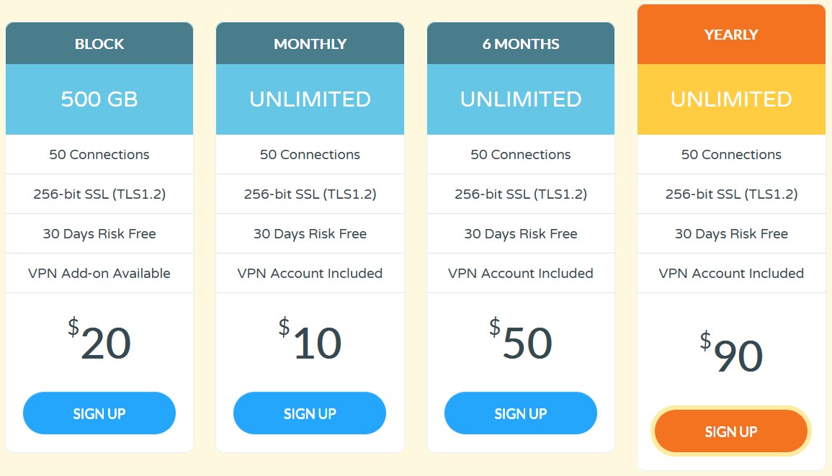Click the orange YEARLY plan header
832x476 pixels.
pyautogui.click(x=731, y=35)
